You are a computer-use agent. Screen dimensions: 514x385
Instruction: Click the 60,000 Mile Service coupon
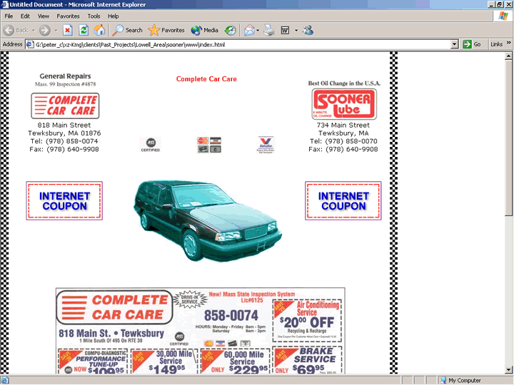point(236,361)
